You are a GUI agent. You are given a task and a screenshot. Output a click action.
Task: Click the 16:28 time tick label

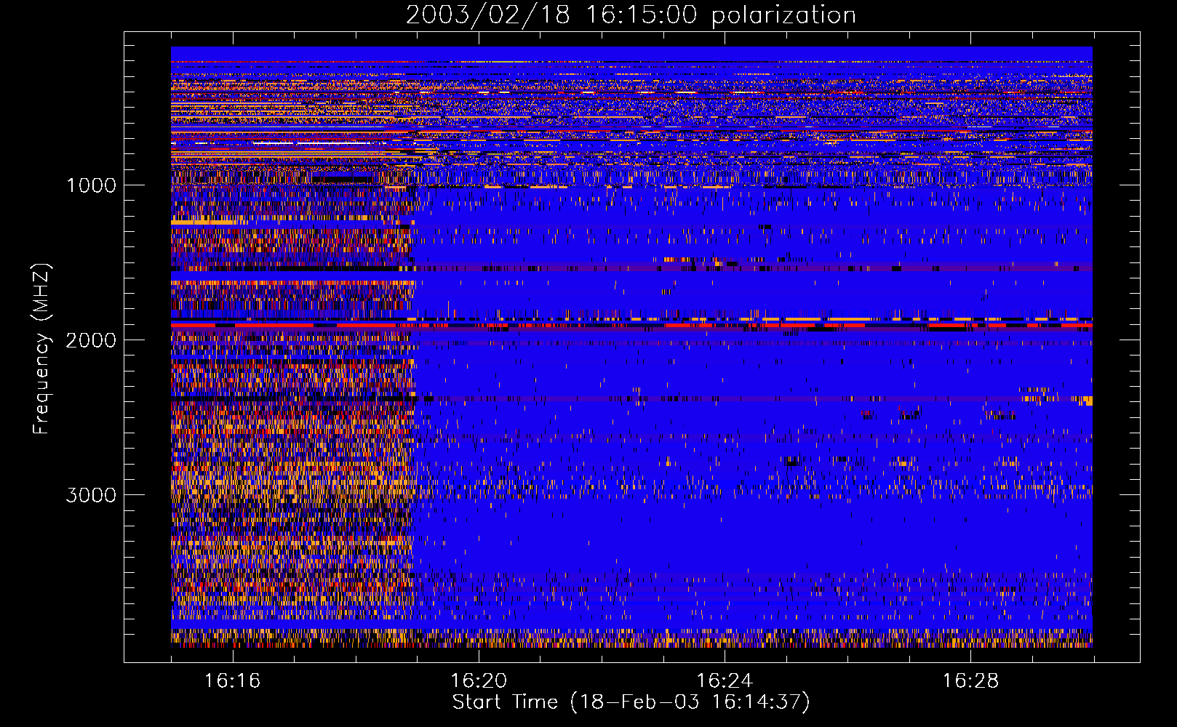971,681
